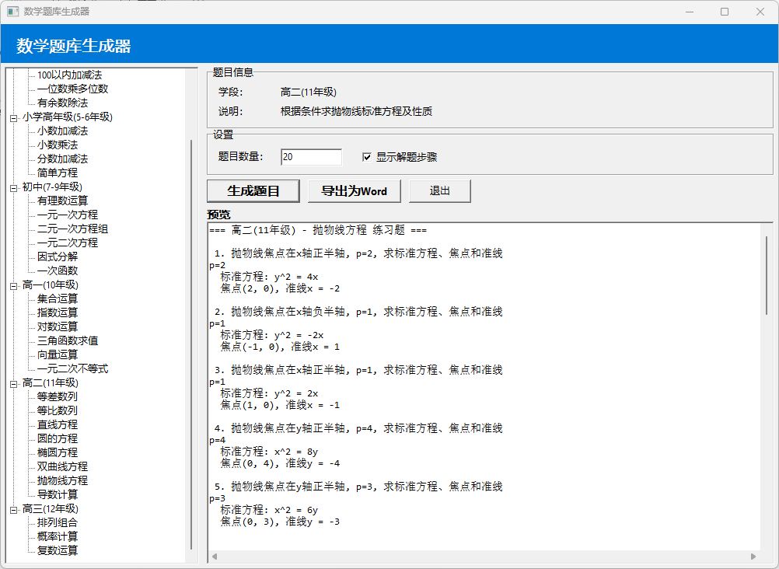The width and height of the screenshot is (779, 569).
Task: Click the 生成题目 button
Action: 253,190
